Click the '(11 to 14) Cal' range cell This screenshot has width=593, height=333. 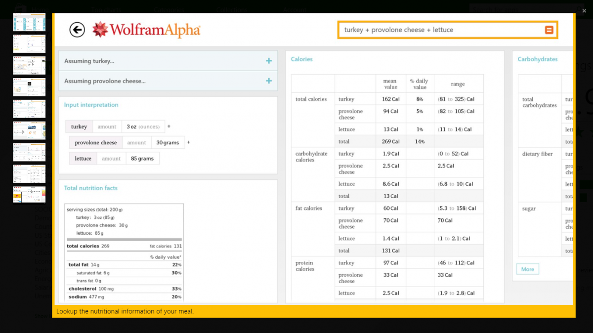455,129
